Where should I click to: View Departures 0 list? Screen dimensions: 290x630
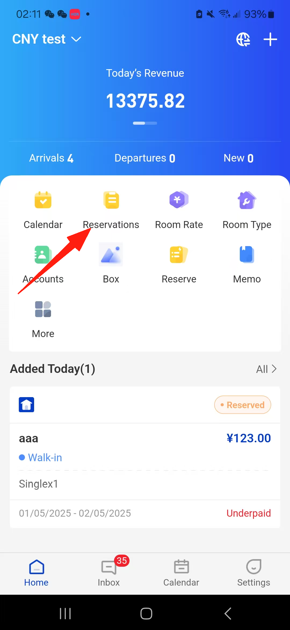tap(145, 158)
